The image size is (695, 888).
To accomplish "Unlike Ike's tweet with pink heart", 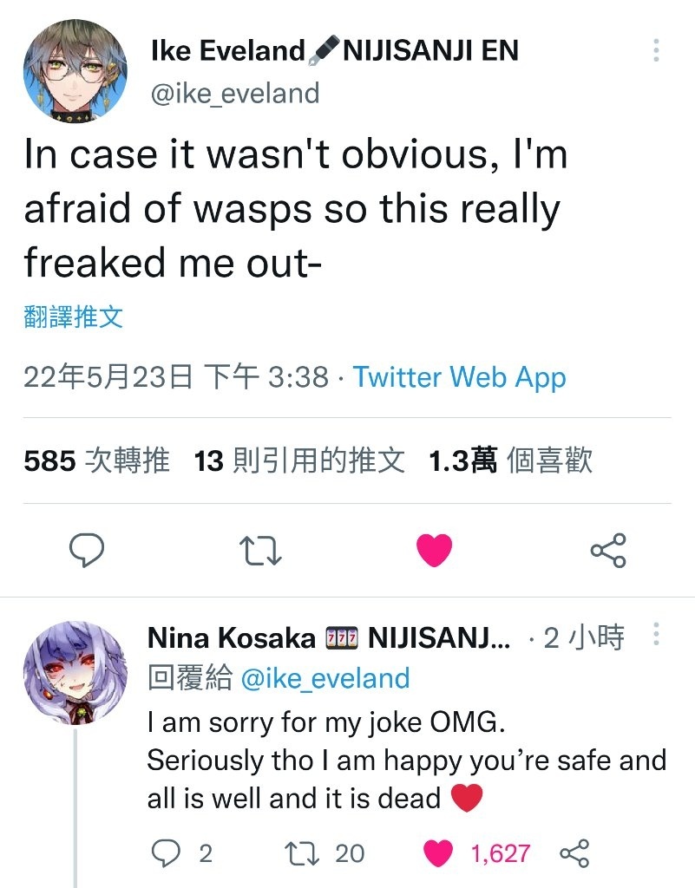I will click(435, 550).
